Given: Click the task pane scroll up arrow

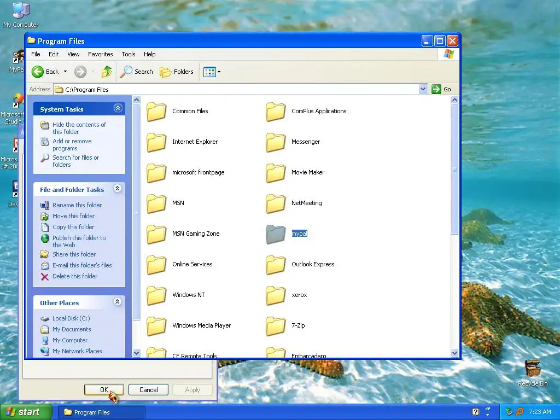Looking at the screenshot, I should tap(136, 100).
